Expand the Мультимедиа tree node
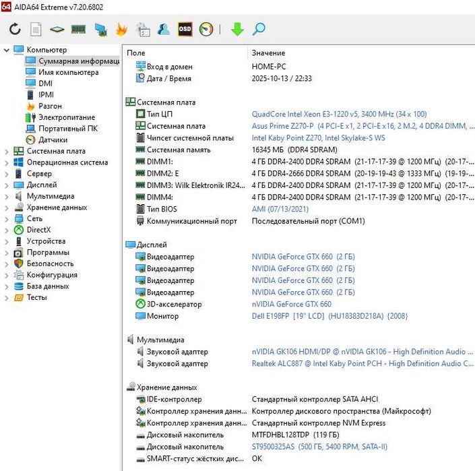Viewport: 475px width, 471px height. pos(6,196)
